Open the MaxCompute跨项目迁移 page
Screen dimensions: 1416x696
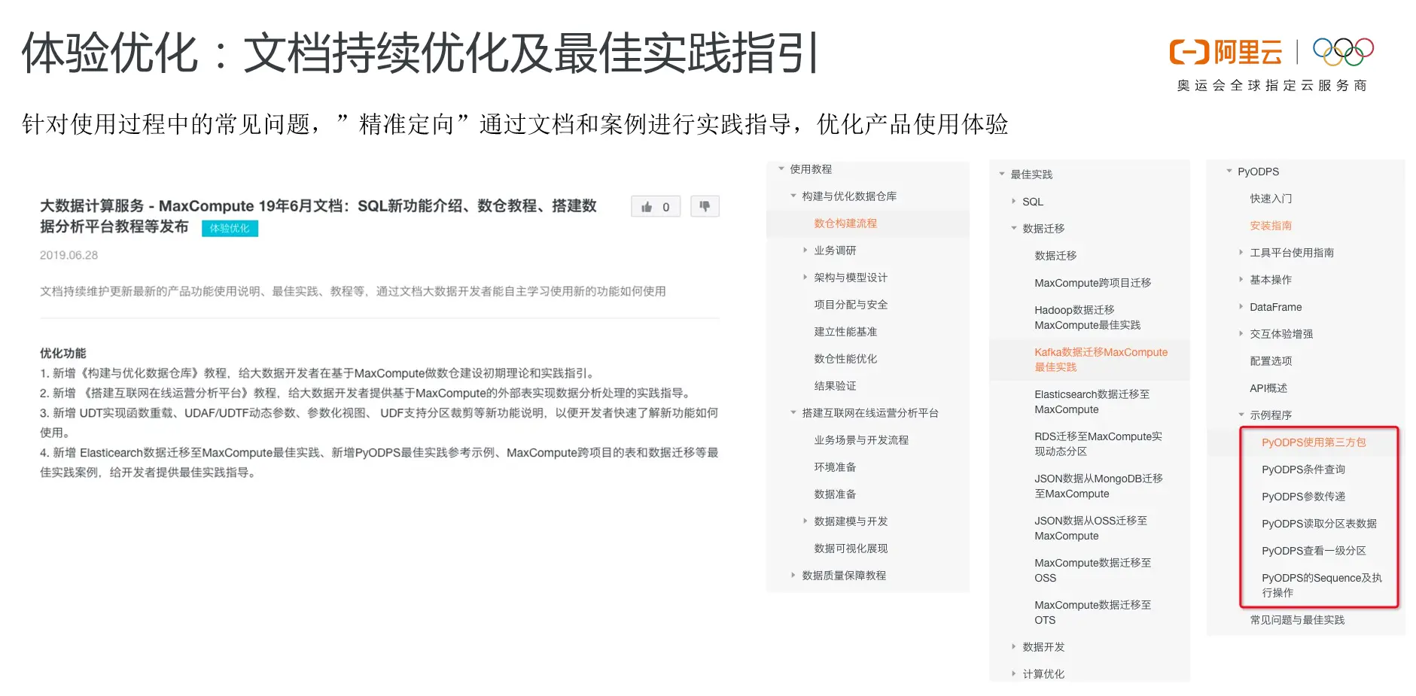[x=1093, y=283]
